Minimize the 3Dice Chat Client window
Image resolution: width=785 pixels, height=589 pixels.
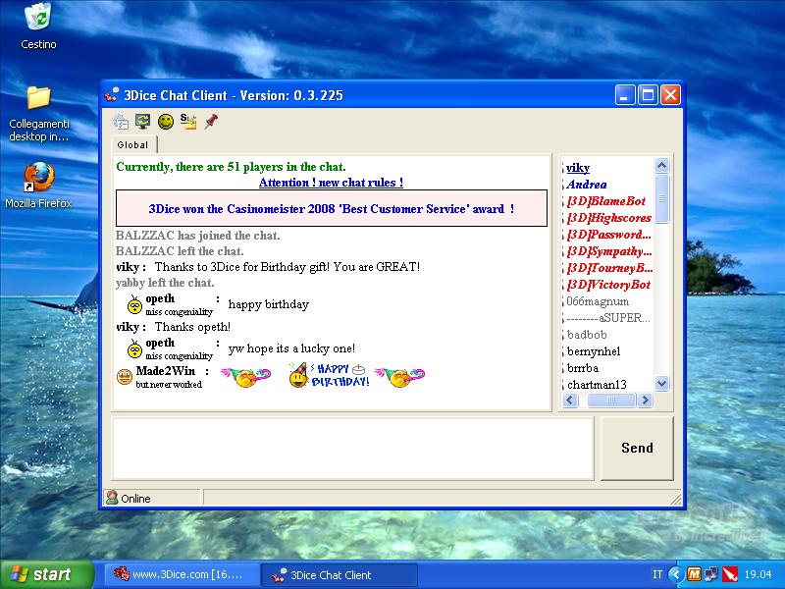(625, 94)
